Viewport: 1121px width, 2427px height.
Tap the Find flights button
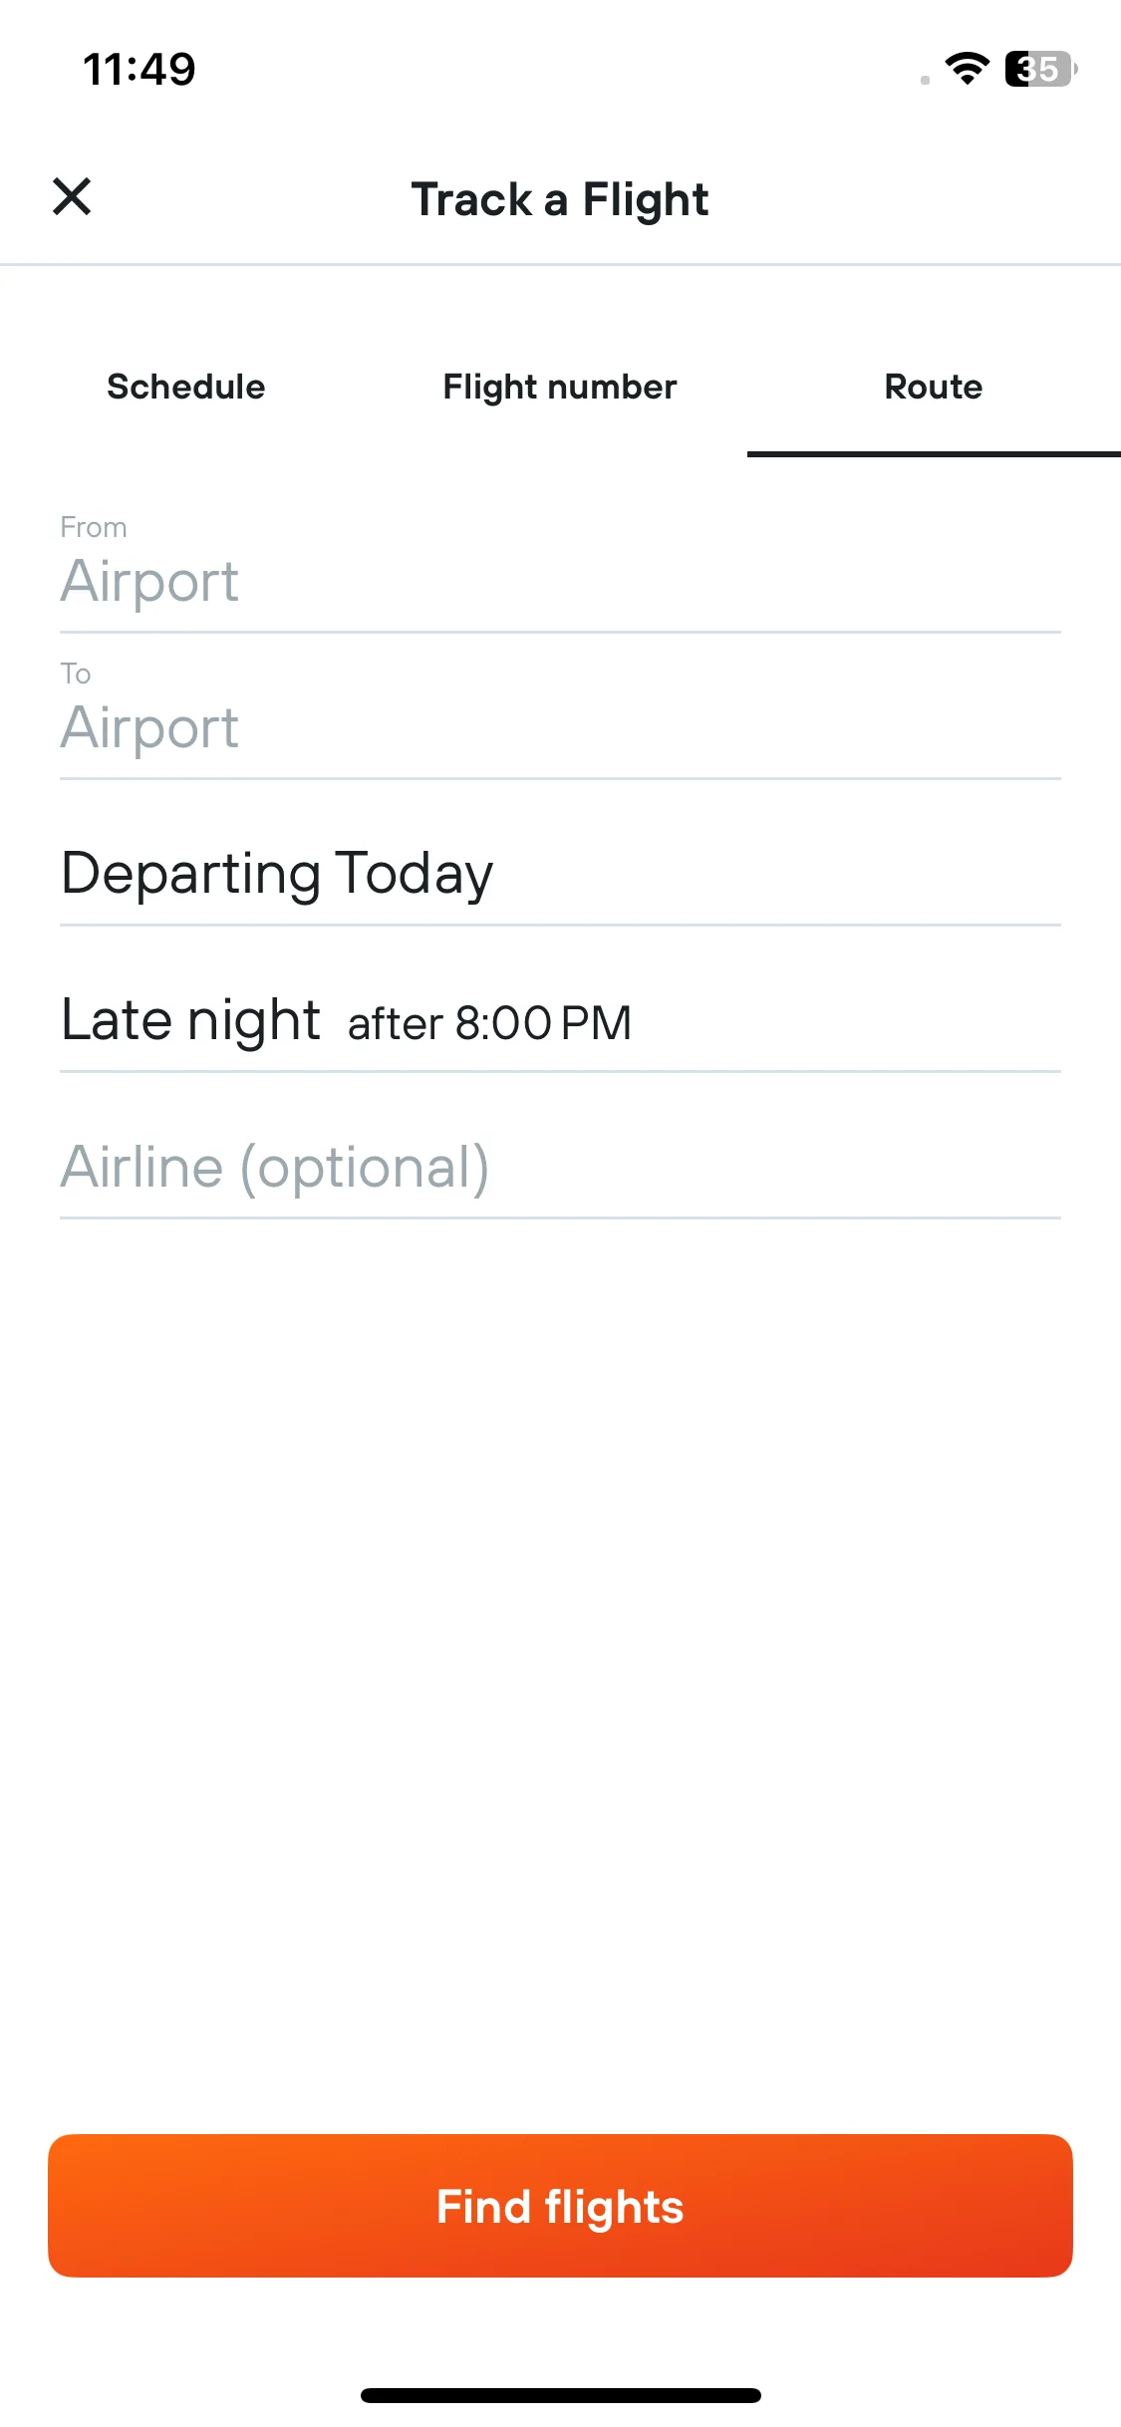coord(560,2206)
